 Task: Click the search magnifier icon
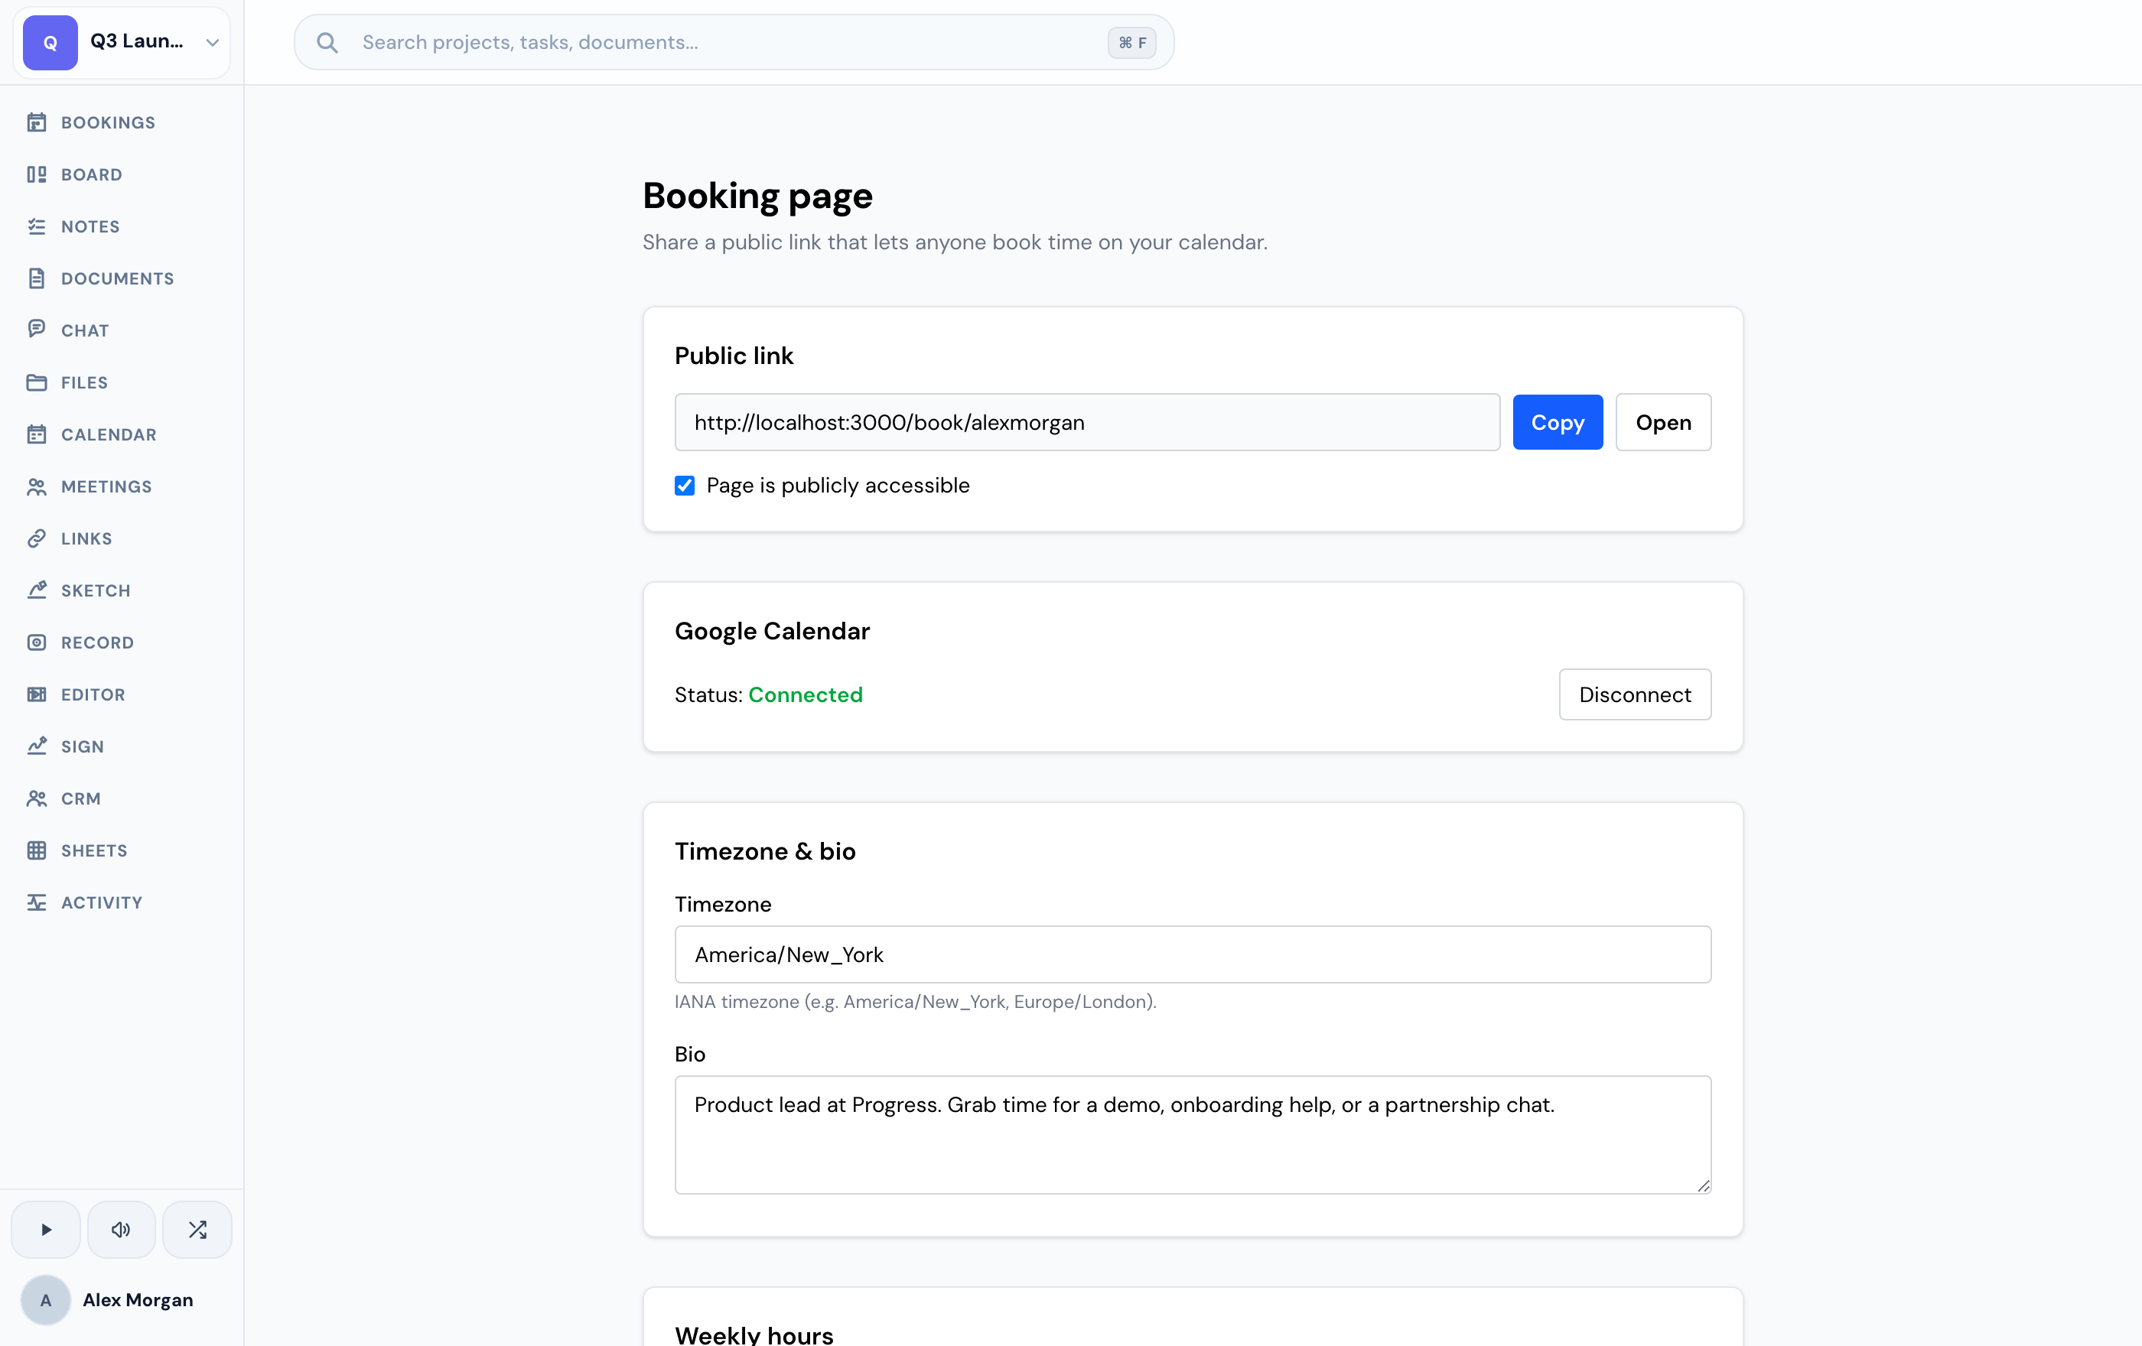pos(327,42)
